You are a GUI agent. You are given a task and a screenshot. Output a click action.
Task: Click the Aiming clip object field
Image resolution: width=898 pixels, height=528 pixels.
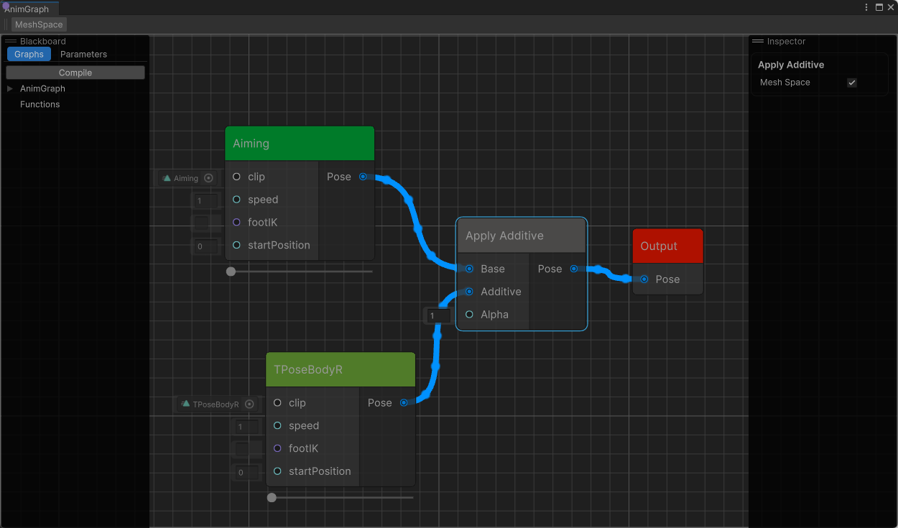pyautogui.click(x=188, y=178)
